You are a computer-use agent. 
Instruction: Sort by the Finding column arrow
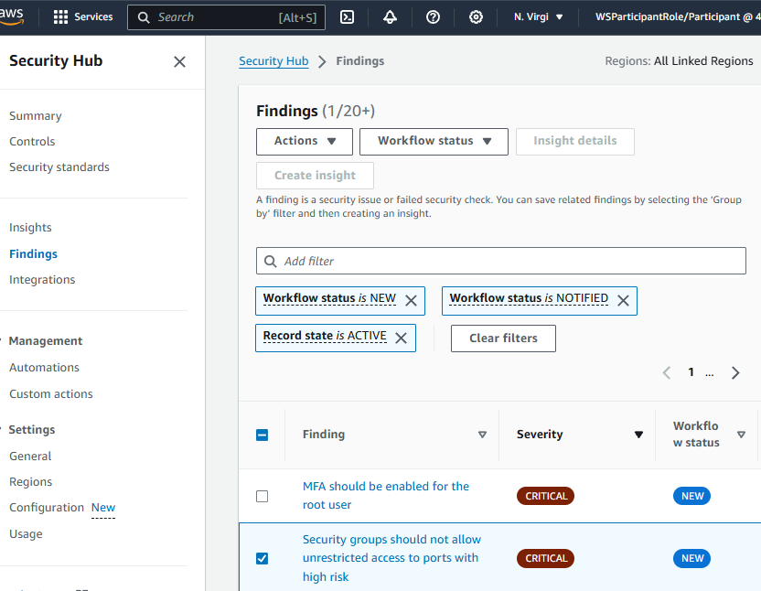[482, 435]
